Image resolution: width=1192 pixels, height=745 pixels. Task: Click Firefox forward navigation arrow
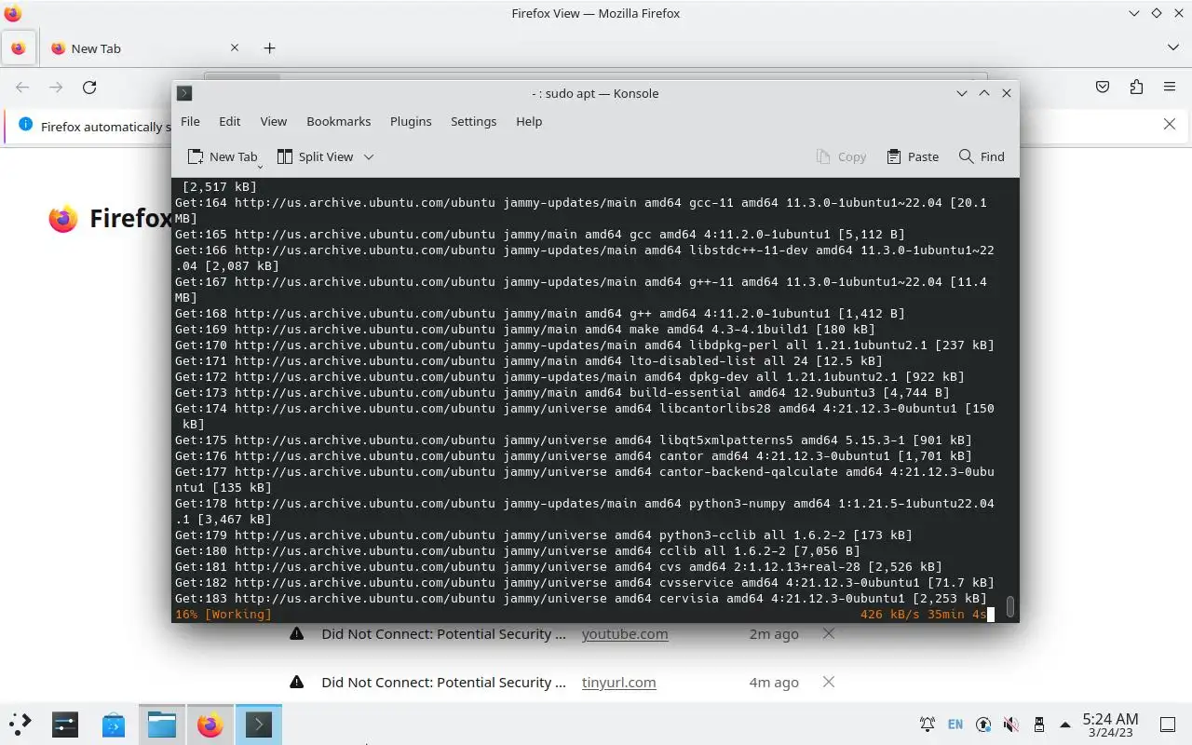click(56, 87)
